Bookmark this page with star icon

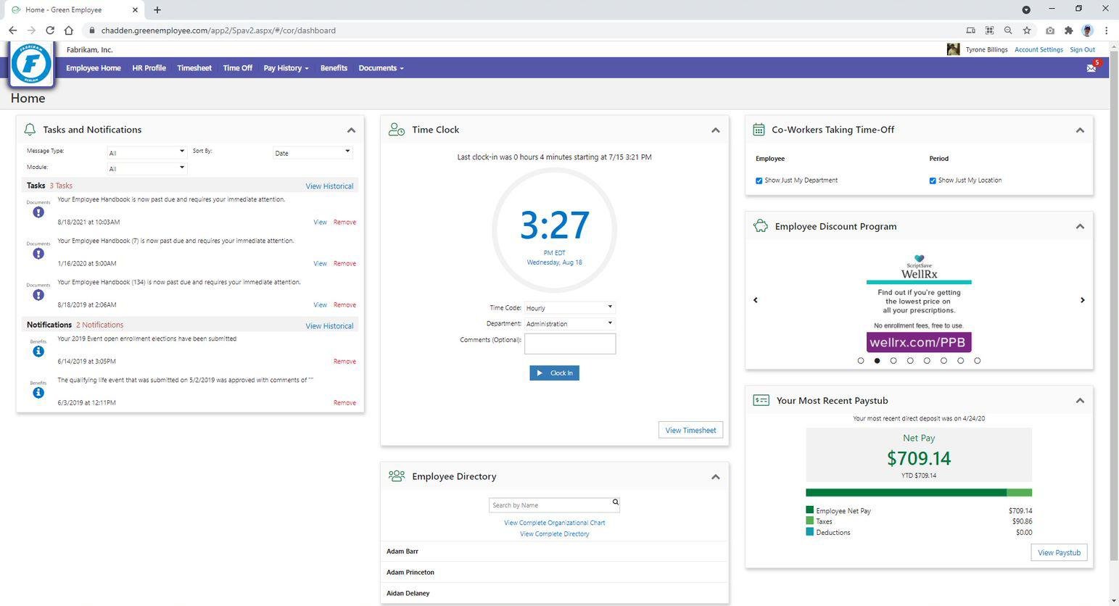click(x=1026, y=30)
